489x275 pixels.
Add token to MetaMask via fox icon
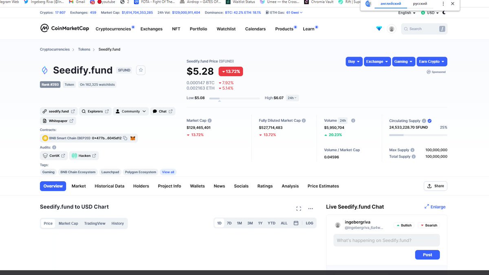(x=133, y=138)
